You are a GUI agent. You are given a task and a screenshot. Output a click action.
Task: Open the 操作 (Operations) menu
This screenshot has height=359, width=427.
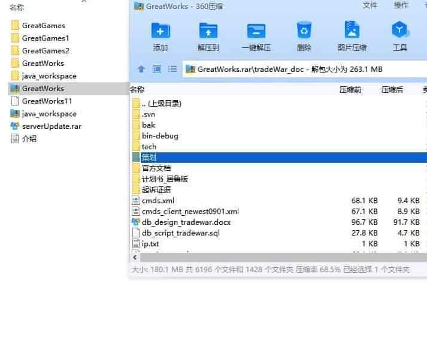point(401,5)
